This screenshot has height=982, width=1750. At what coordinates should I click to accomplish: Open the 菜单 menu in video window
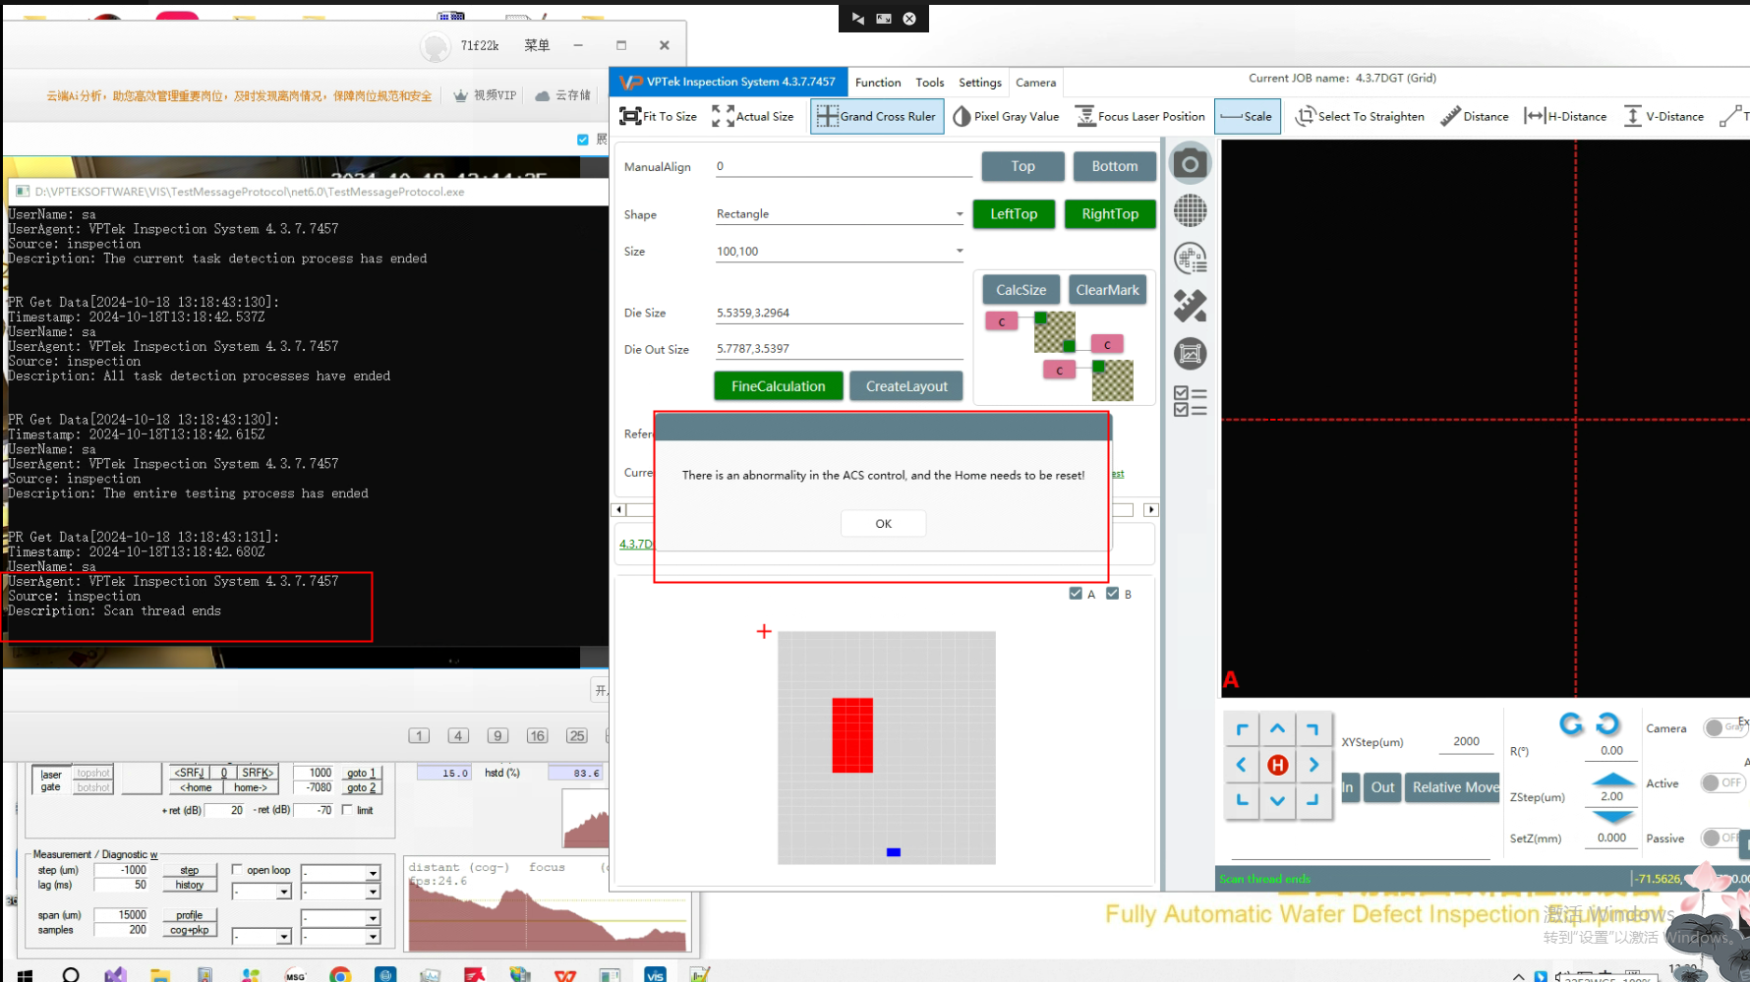537,45
